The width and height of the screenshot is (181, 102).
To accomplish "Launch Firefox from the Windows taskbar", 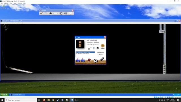I will coord(44,100).
